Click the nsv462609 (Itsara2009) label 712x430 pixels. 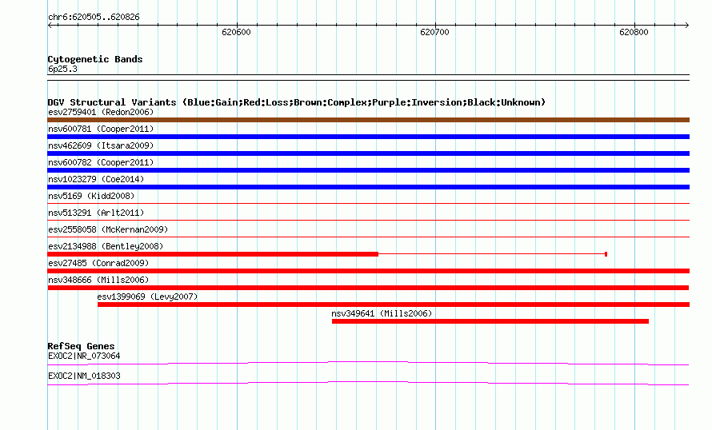[101, 145]
